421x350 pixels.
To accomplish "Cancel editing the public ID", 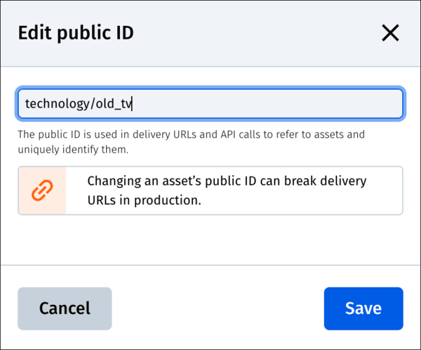I will [65, 309].
